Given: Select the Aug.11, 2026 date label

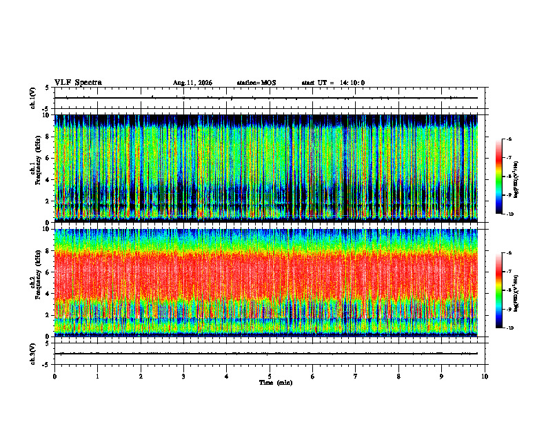Looking at the screenshot, I should coord(192,83).
